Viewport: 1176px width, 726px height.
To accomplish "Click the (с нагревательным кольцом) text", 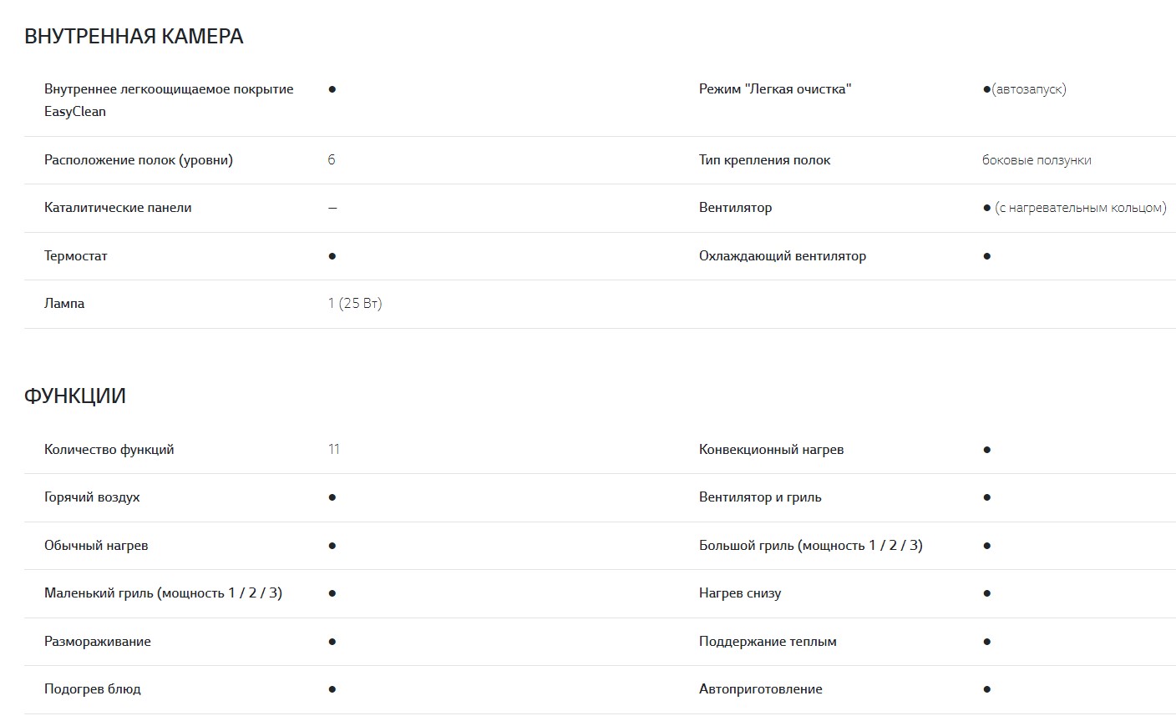I will (1081, 208).
